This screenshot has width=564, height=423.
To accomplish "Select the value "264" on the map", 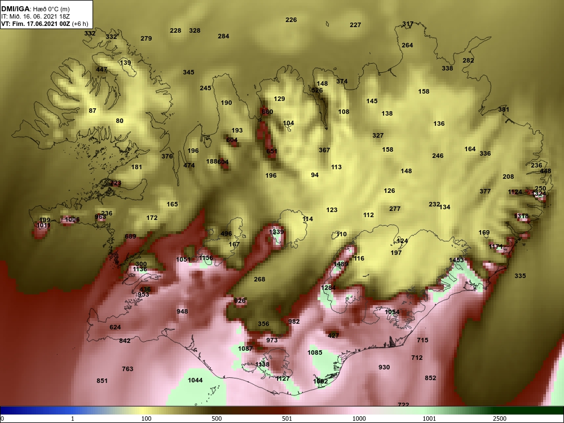I will (x=407, y=45).
